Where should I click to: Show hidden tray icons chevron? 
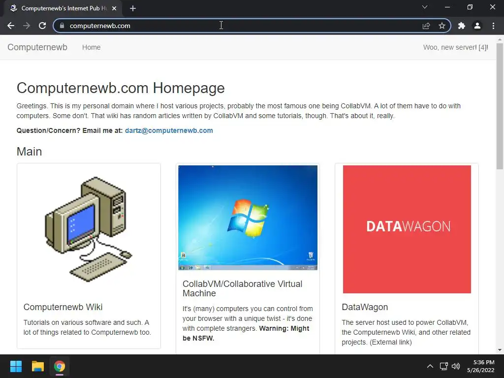tap(430, 366)
